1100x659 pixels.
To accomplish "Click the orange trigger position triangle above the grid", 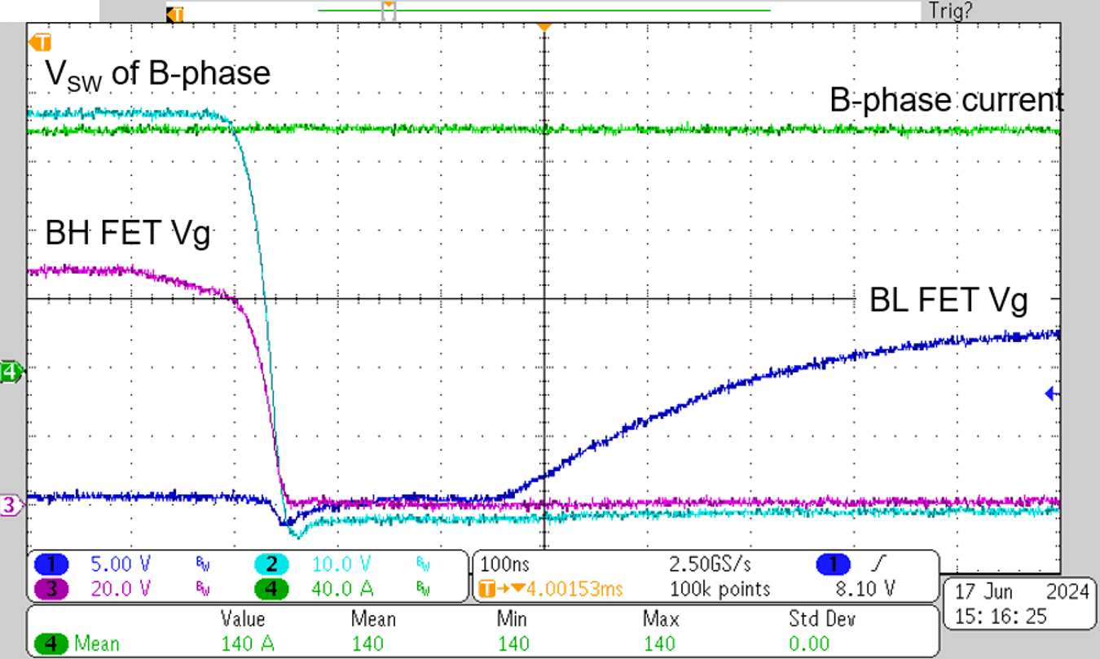I will click(543, 29).
